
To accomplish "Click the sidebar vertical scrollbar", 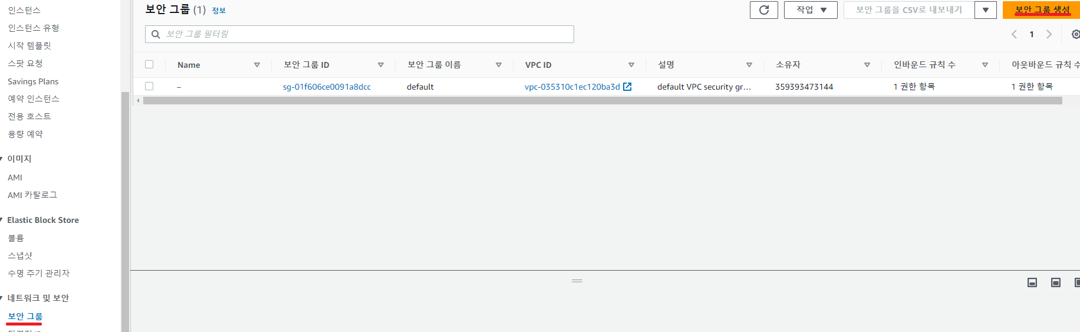I will 125,211.
